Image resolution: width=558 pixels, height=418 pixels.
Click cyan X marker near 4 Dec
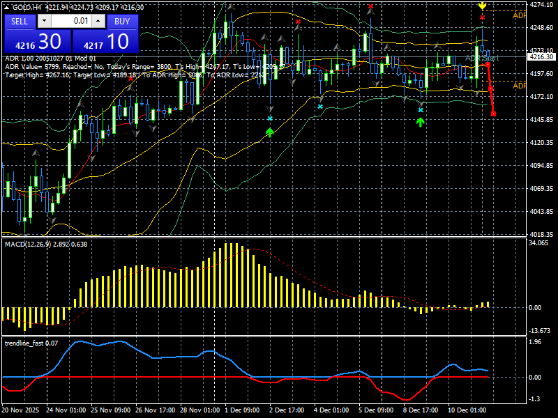click(x=320, y=107)
